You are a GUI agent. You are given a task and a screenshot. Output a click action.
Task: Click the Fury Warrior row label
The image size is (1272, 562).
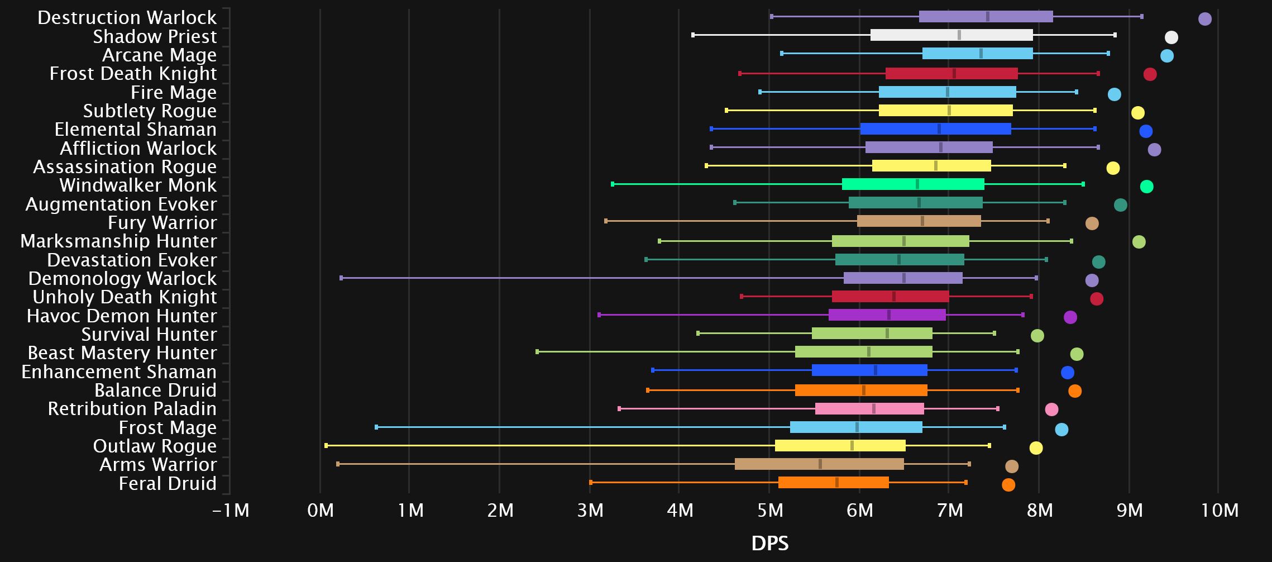(x=162, y=223)
